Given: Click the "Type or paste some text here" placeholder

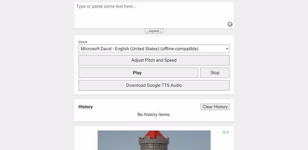Looking at the screenshot, I should [x=106, y=6].
